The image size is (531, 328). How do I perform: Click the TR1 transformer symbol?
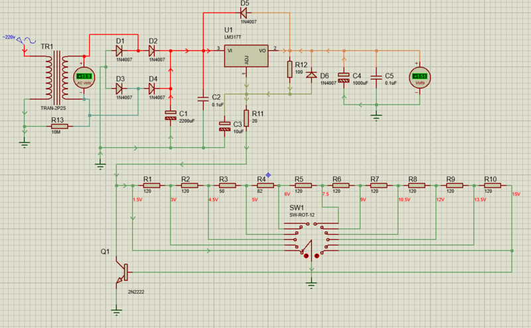tap(57, 78)
